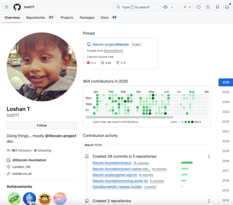View litecoin stargazers 4.6k

[106, 63]
